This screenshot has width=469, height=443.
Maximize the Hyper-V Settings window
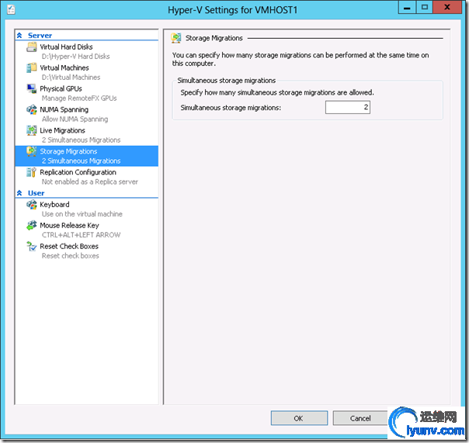point(425,8)
